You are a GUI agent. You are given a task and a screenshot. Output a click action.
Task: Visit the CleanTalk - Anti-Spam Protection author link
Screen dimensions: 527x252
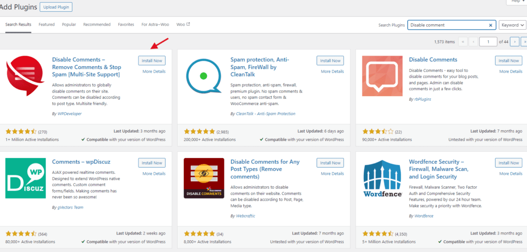tap(265, 114)
